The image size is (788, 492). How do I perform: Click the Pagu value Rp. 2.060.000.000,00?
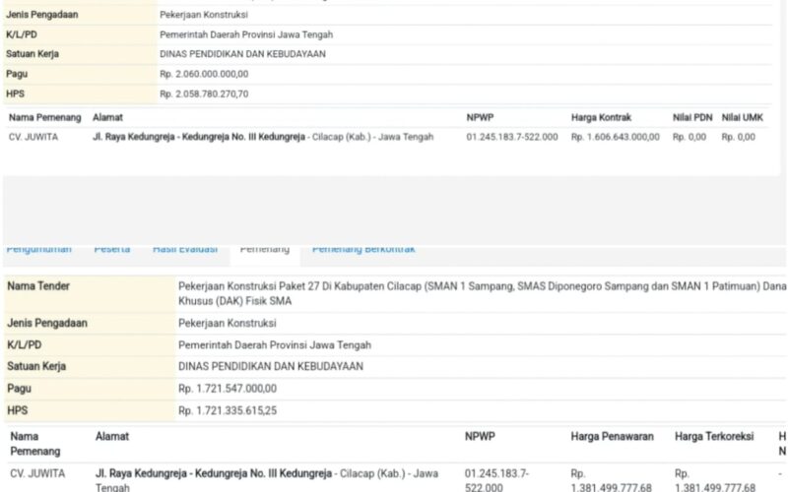coord(204,74)
